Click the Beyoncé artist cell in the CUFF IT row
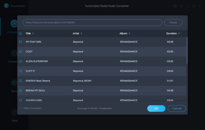The width and height of the screenshot is (205, 130). click(78, 71)
